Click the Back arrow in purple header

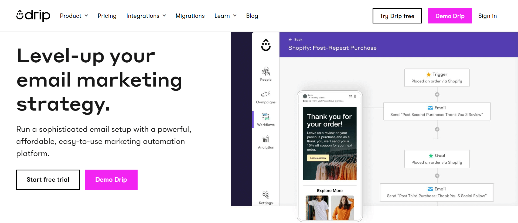(290, 40)
